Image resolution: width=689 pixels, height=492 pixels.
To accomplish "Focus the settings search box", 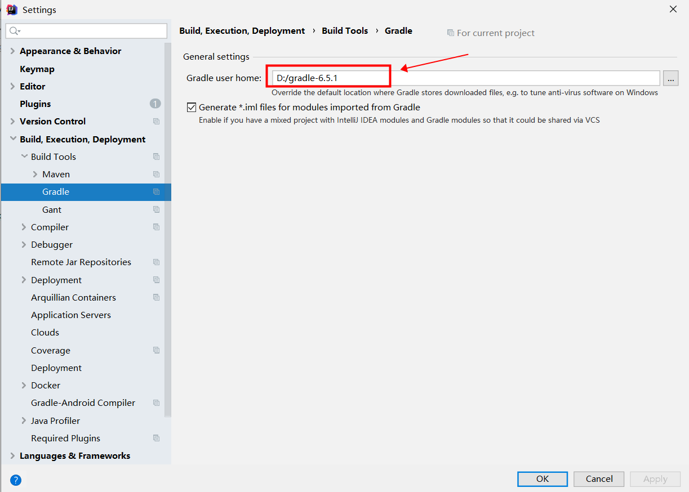I will (86, 31).
